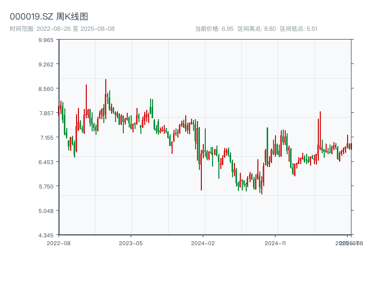Select the 区间低点 5.51 label

tap(298, 29)
